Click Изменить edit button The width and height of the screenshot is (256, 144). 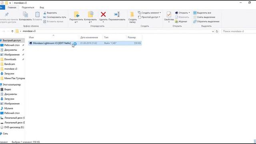[182, 17]
